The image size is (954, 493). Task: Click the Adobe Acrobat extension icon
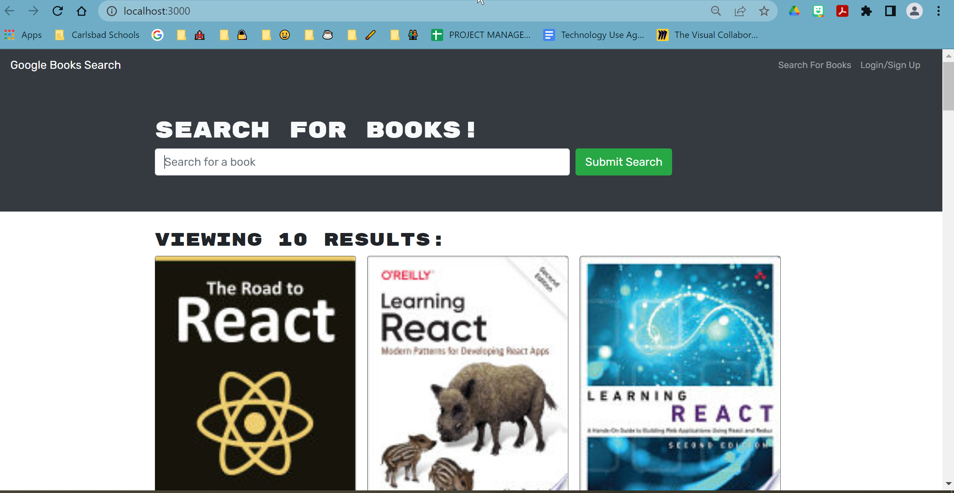842,11
